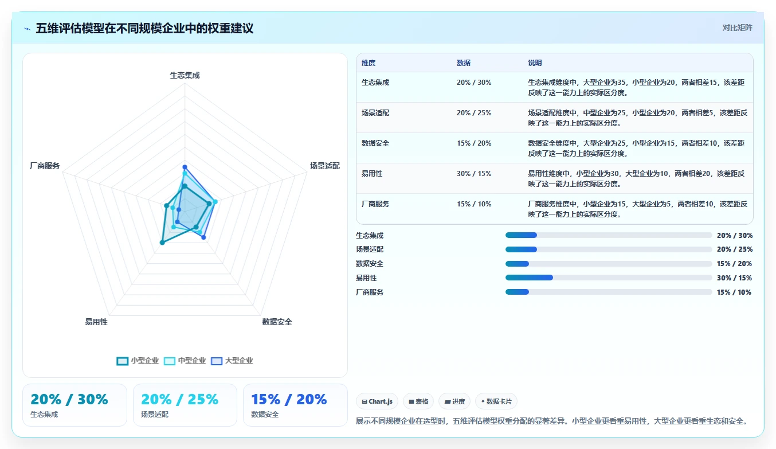Select 易用性 cell in the table
This screenshot has height=449, width=776.
(372, 174)
